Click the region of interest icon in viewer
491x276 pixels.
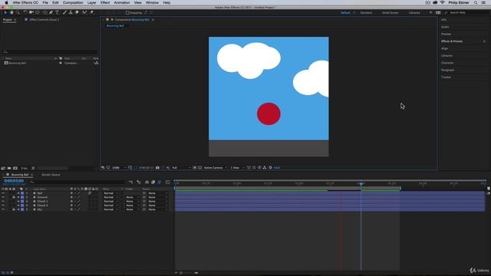194,168
